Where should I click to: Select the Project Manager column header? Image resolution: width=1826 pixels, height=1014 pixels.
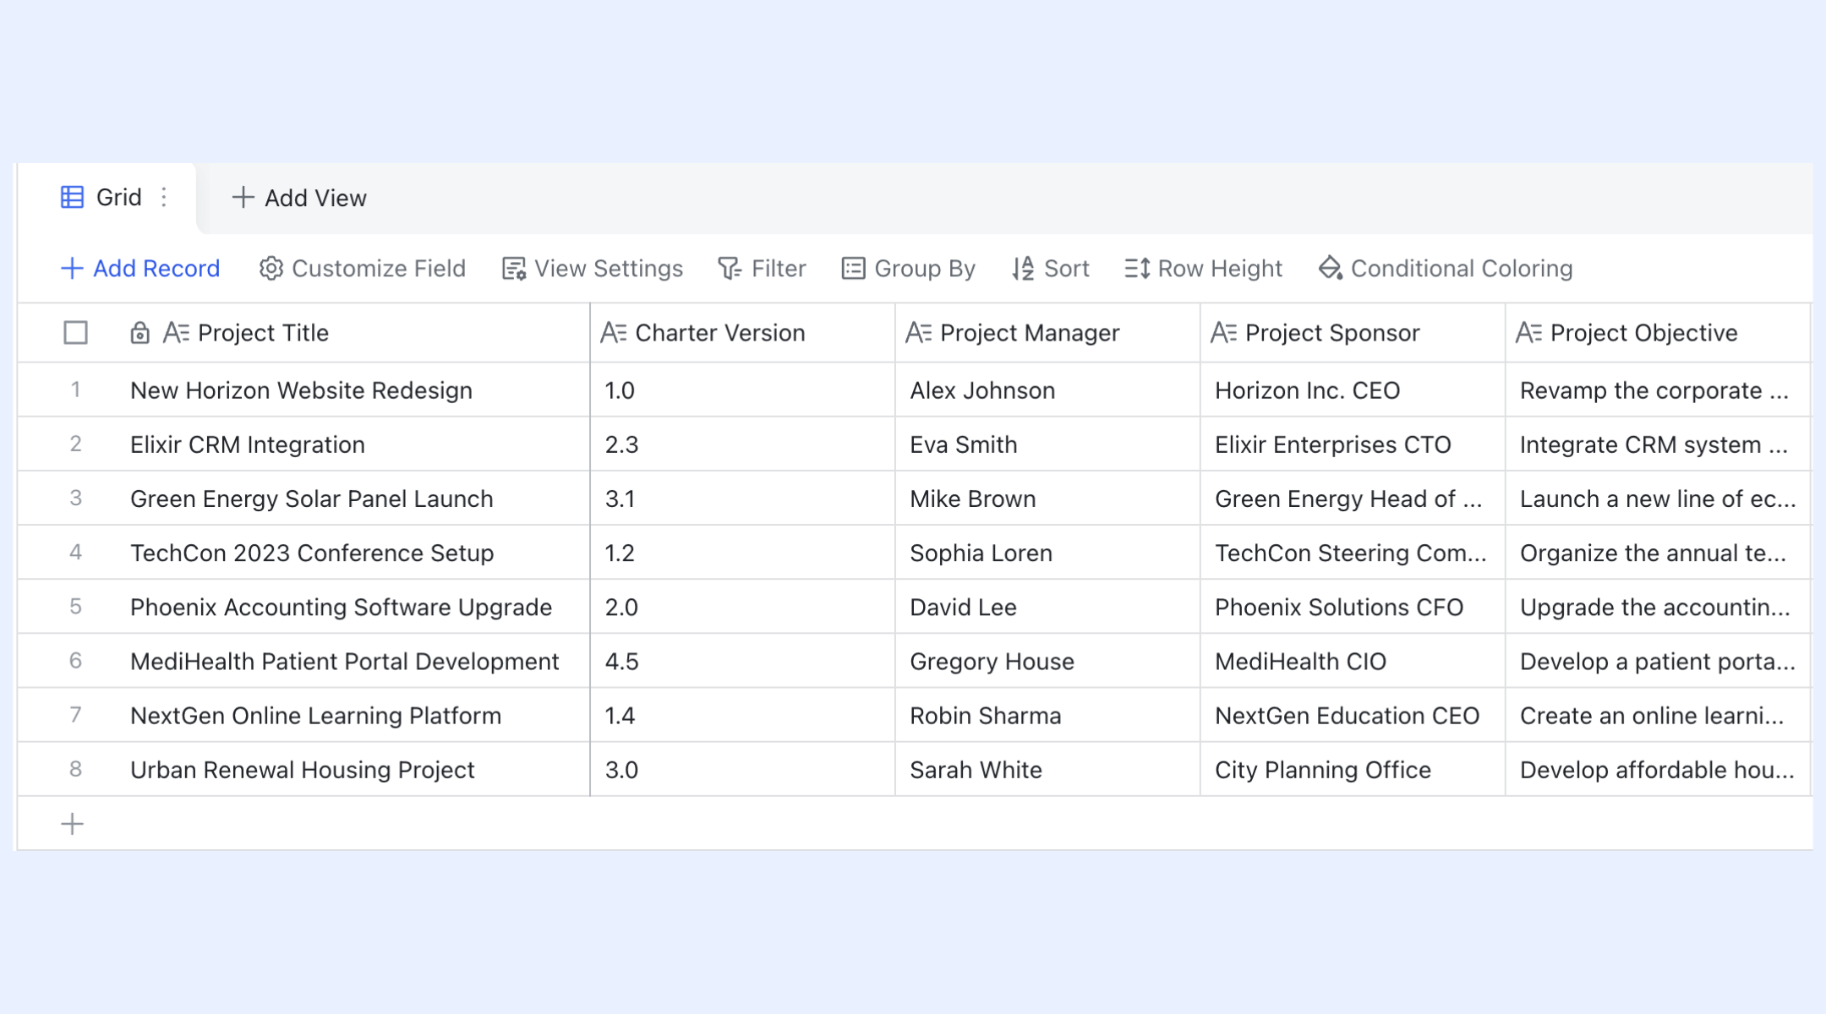[1048, 333]
